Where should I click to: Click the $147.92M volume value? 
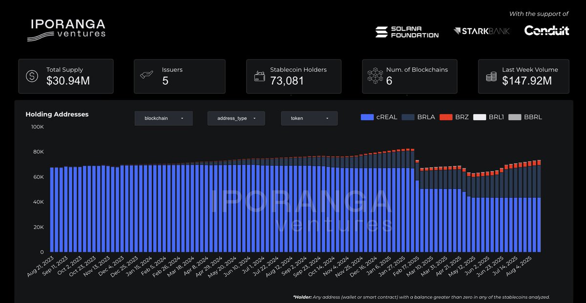[x=527, y=81]
